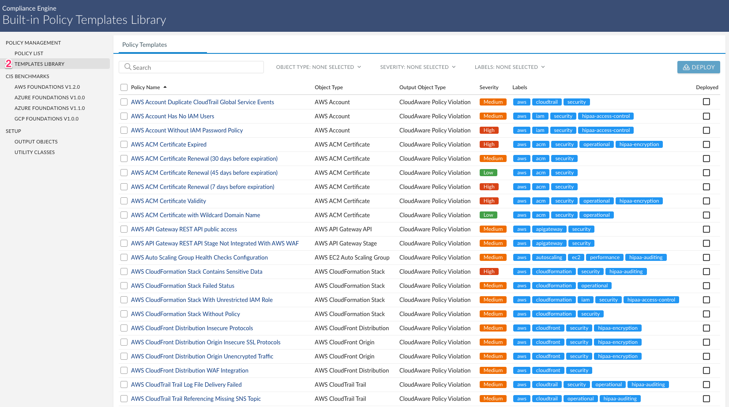Select the AWS Account Has No IAM Users checkbox

coord(124,116)
